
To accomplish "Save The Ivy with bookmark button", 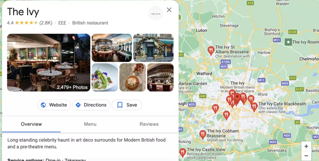I will (x=127, y=105).
